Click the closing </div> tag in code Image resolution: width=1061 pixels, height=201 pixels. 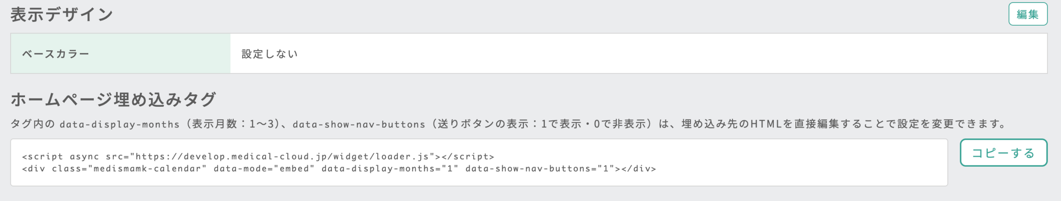click(639, 169)
